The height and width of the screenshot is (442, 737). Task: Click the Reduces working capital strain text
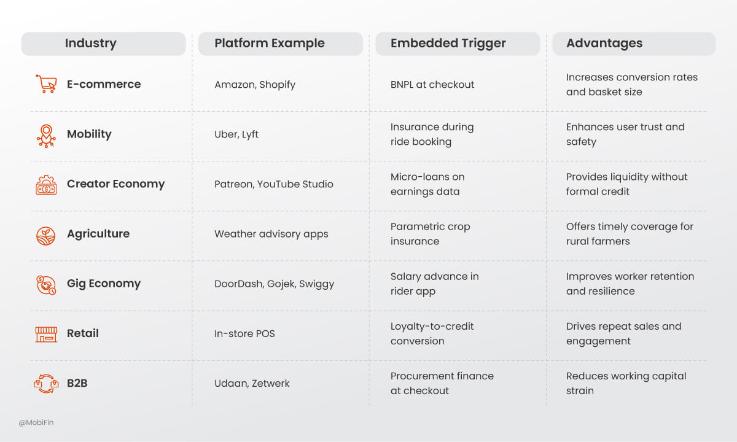tap(626, 383)
